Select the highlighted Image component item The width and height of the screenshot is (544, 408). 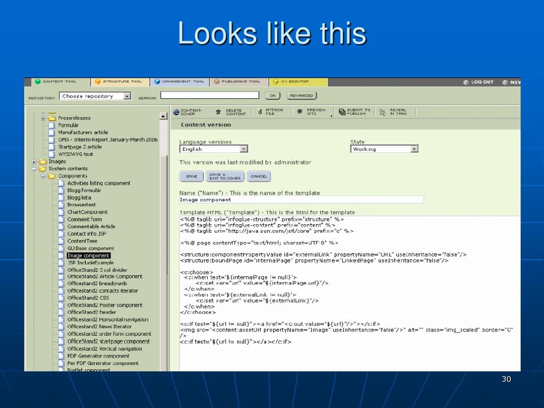[x=89, y=256]
